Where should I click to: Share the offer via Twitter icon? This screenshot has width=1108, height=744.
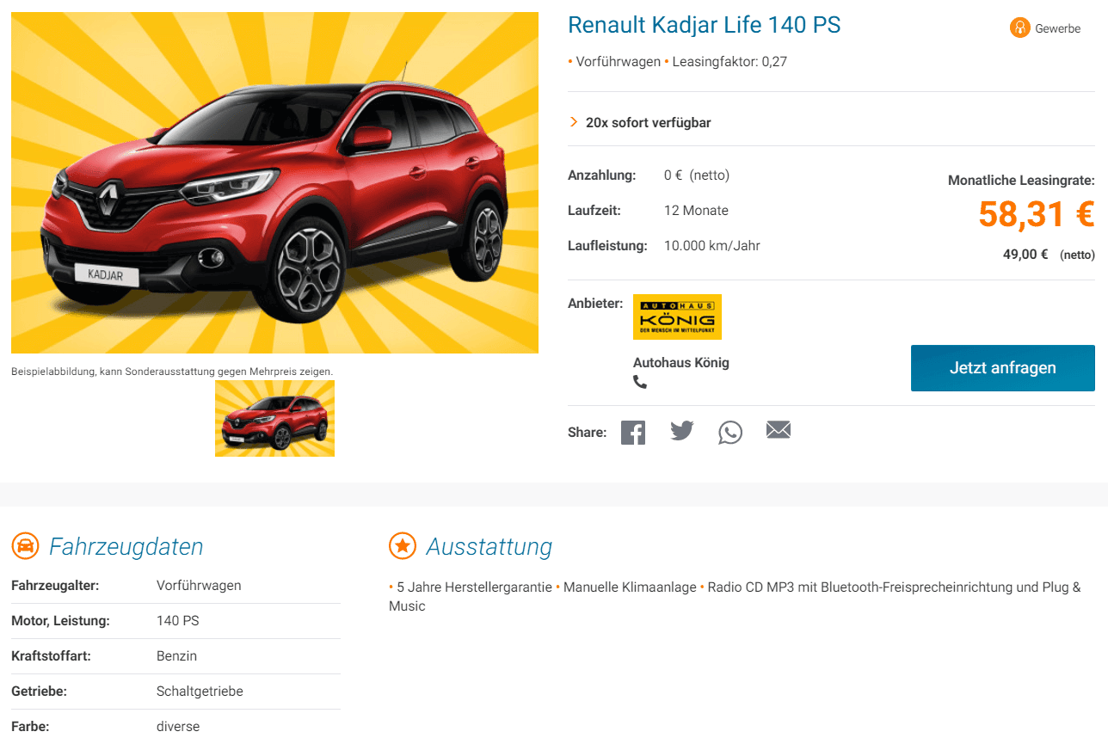click(x=682, y=431)
